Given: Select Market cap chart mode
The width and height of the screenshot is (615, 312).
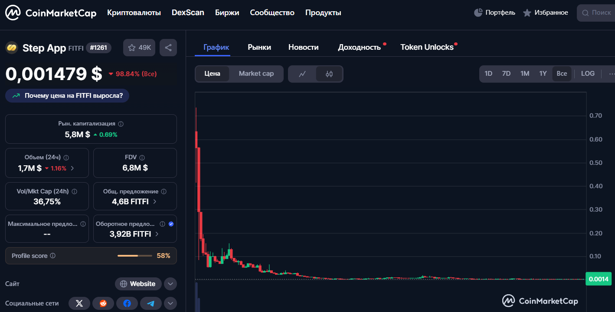Looking at the screenshot, I should tap(256, 74).
